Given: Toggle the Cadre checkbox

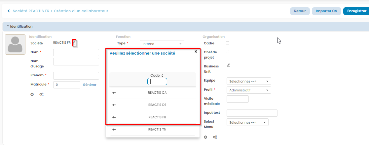Looking at the screenshot, I should coord(227,43).
